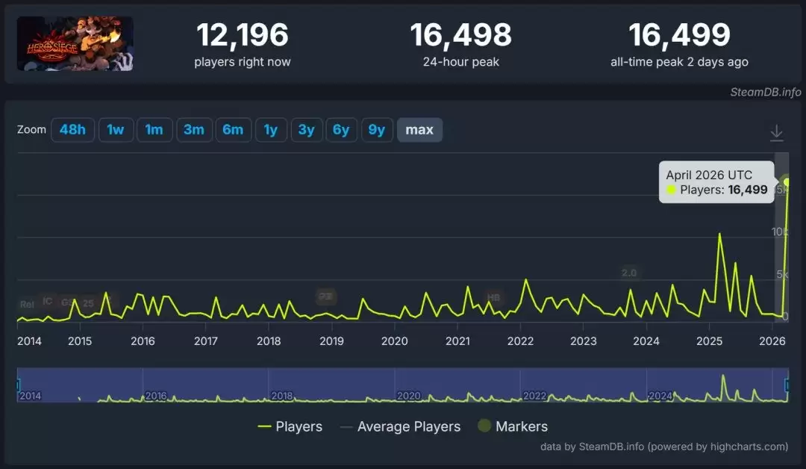This screenshot has width=806, height=469.
Task: Switch to the 1y zoom range
Action: pyautogui.click(x=271, y=129)
